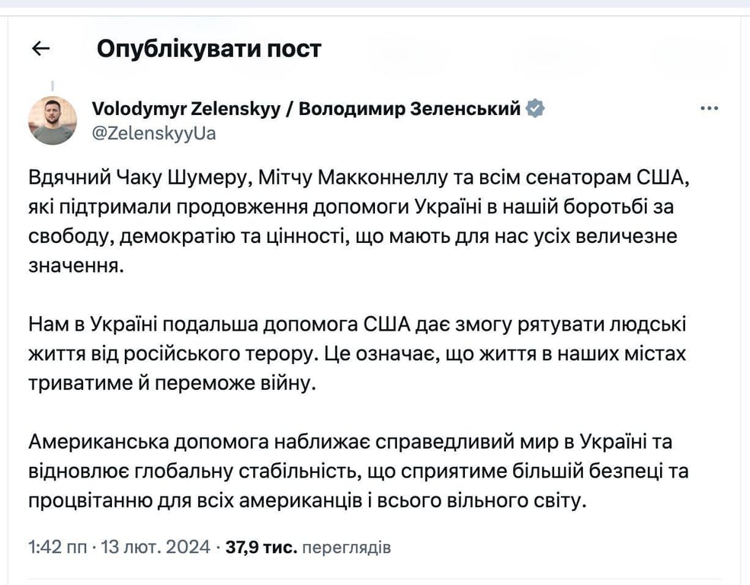Click the Ukrainian name Володимир Зеленський
750x585 pixels.
[x=409, y=108]
